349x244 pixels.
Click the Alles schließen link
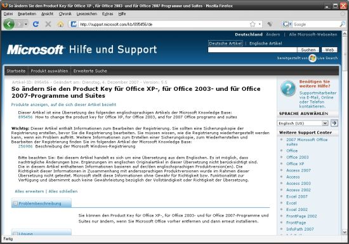click(x=63, y=191)
